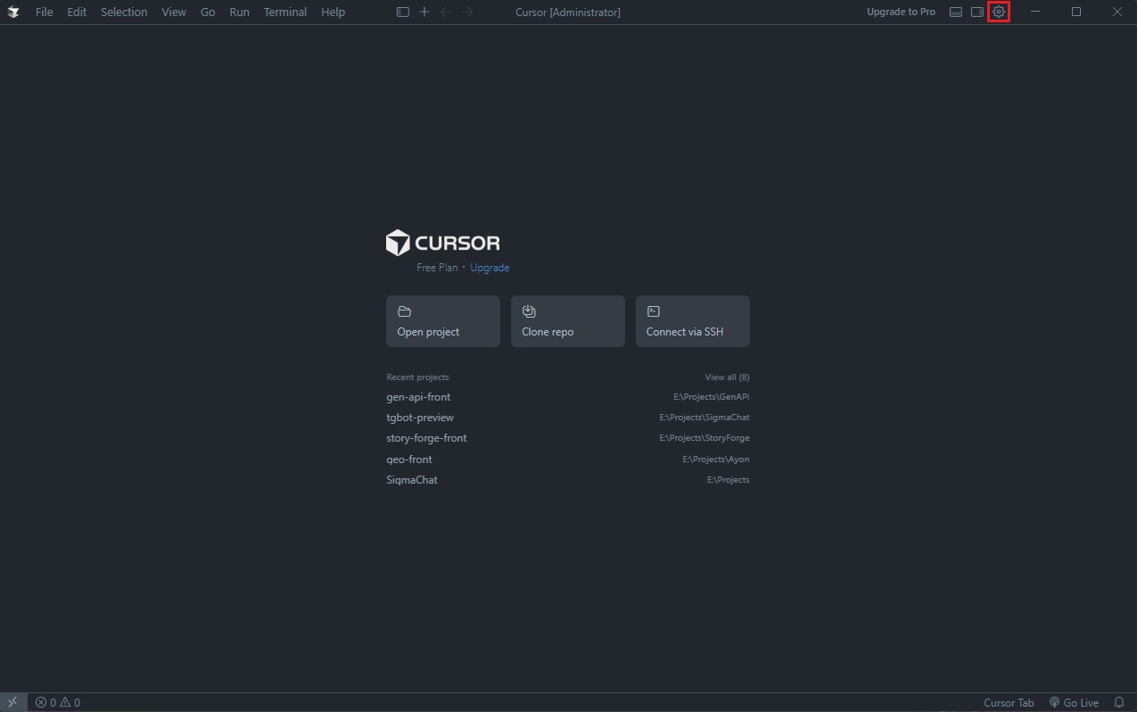Click the Cursor Tab indicator in status bar
This screenshot has height=712, width=1137.
tap(1009, 702)
